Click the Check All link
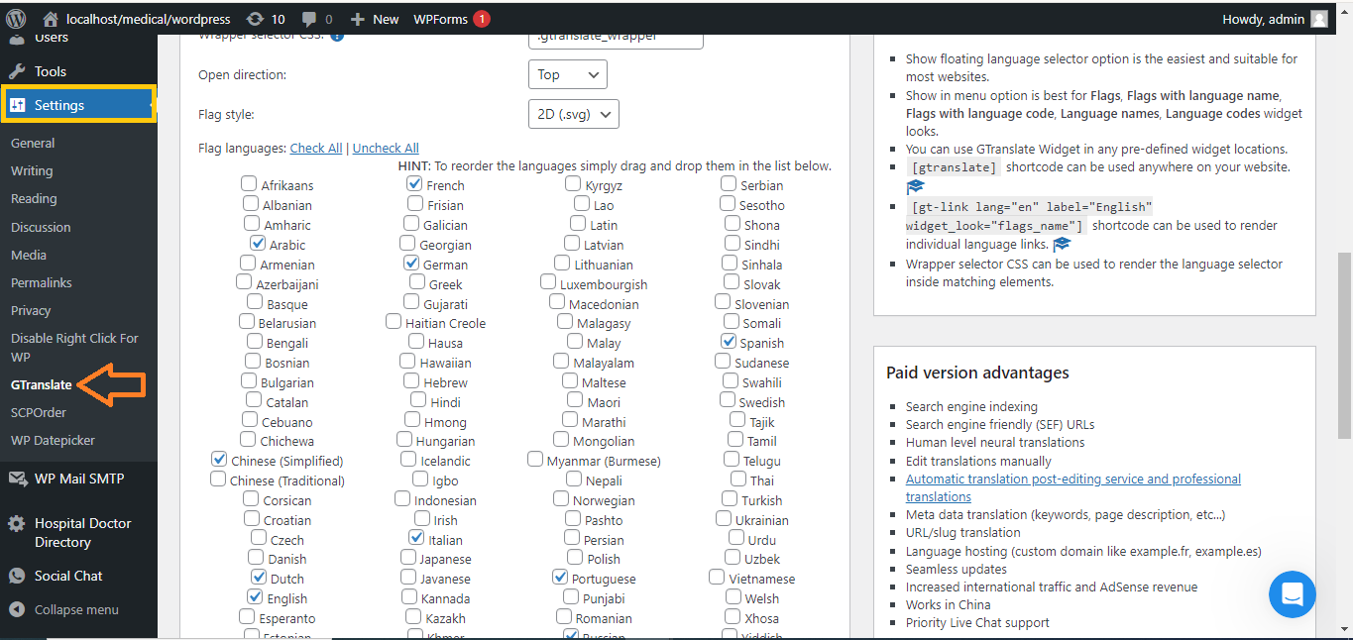This screenshot has height=640, width=1353. click(315, 148)
